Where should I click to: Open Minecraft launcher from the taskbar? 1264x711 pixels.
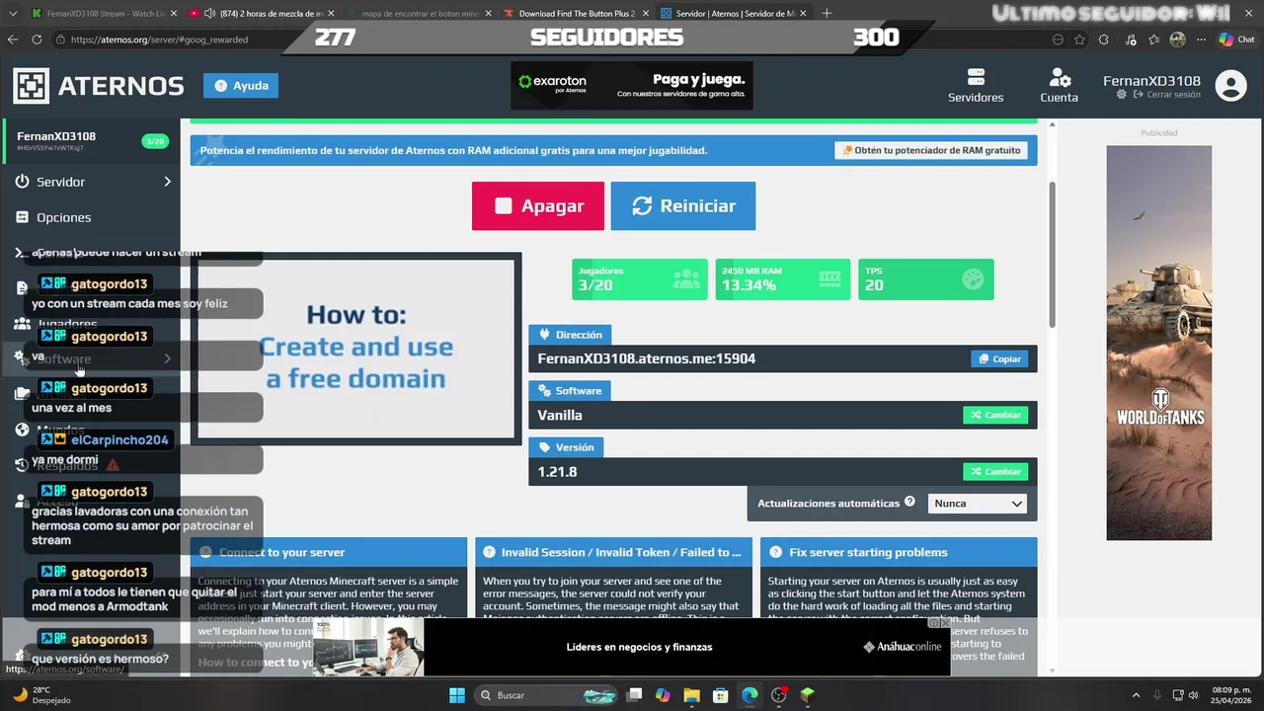[x=808, y=695]
